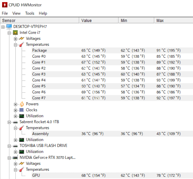Click the thermometer icon under Intel Core i7

[x=22, y=44]
